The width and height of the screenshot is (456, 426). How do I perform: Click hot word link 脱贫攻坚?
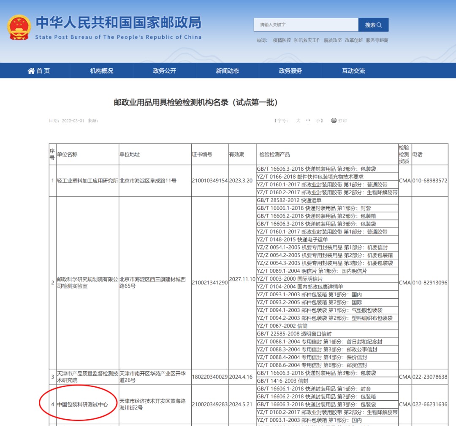[x=333, y=40]
